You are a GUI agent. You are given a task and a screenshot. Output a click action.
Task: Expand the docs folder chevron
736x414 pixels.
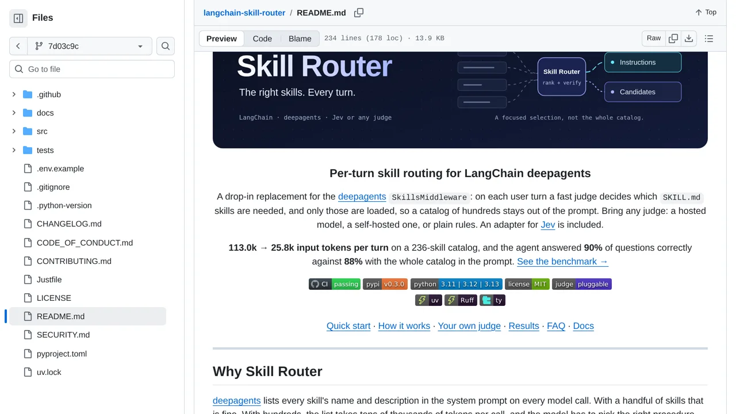[x=14, y=113]
